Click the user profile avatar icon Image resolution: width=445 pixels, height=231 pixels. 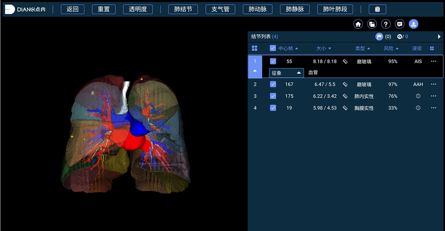coord(413,24)
